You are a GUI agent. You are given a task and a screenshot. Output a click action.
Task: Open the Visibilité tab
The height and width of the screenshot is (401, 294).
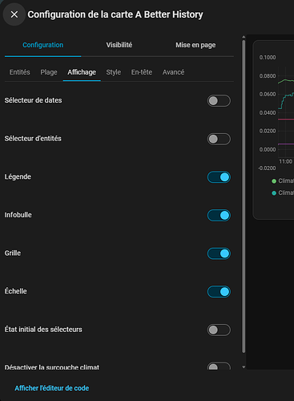click(119, 45)
